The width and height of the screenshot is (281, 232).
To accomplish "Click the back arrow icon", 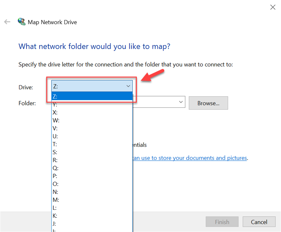I will (x=7, y=22).
